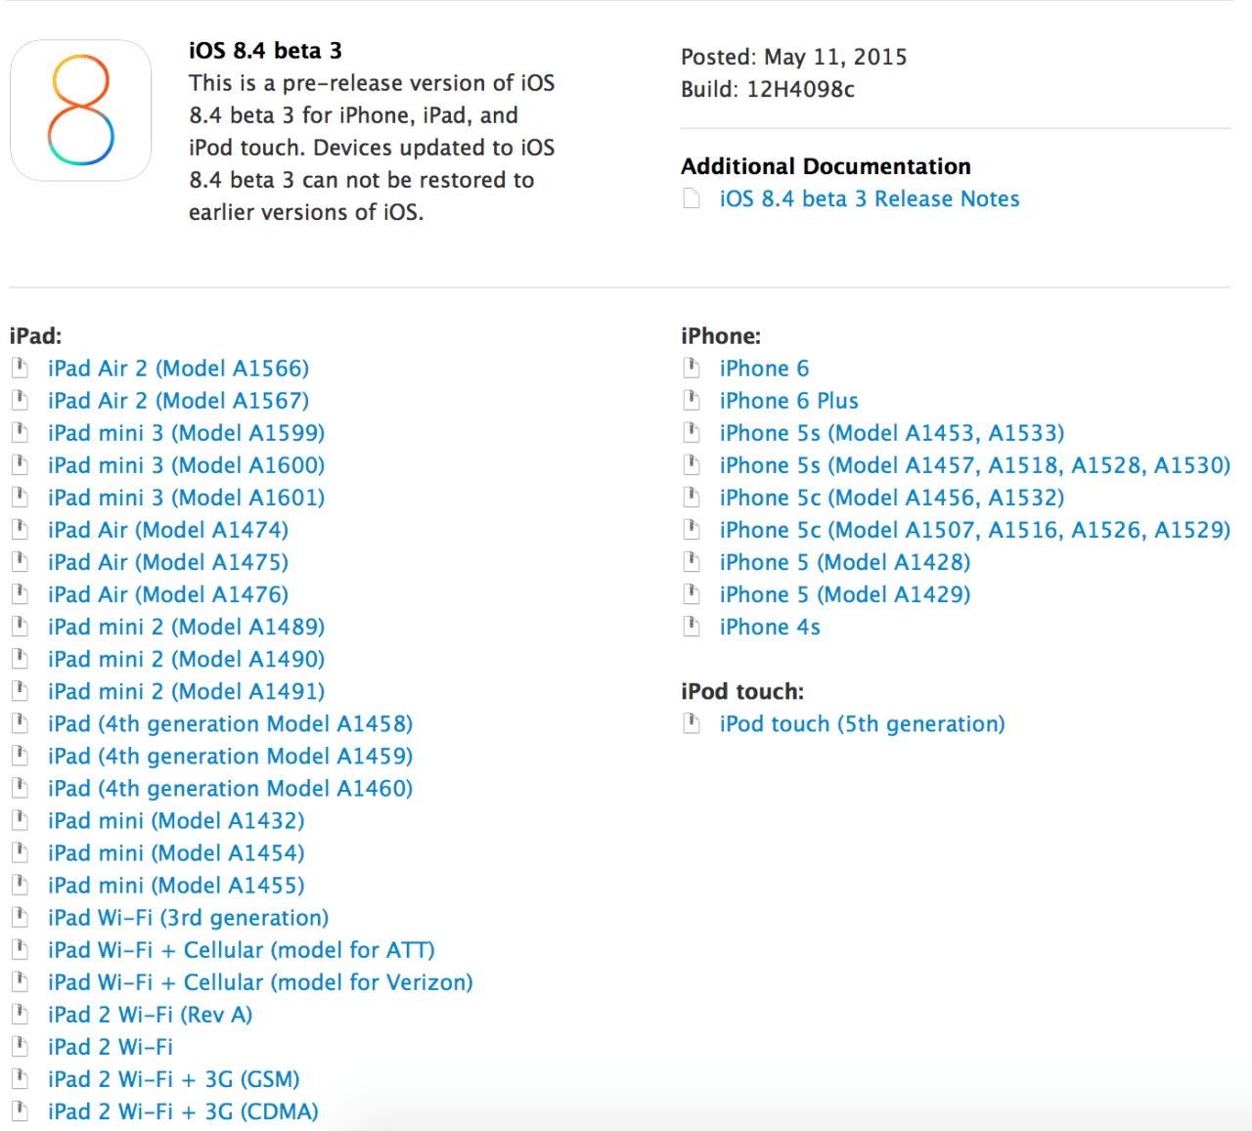Select iPad Wi-Fi (3rd generation)
Image resolution: width=1252 pixels, height=1131 pixels.
[188, 917]
